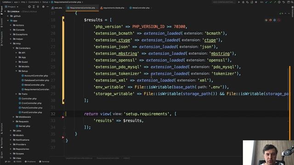Collapse the Controllers folder
294x165 pixels.
point(13,48)
